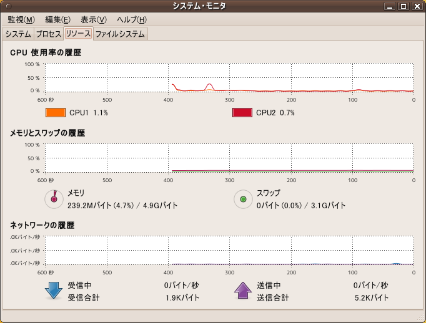Click the green swap usage pie icon

pyautogui.click(x=242, y=199)
